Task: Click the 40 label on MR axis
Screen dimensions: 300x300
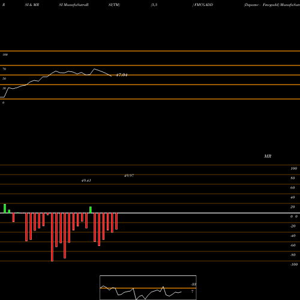Action: coord(293,197)
